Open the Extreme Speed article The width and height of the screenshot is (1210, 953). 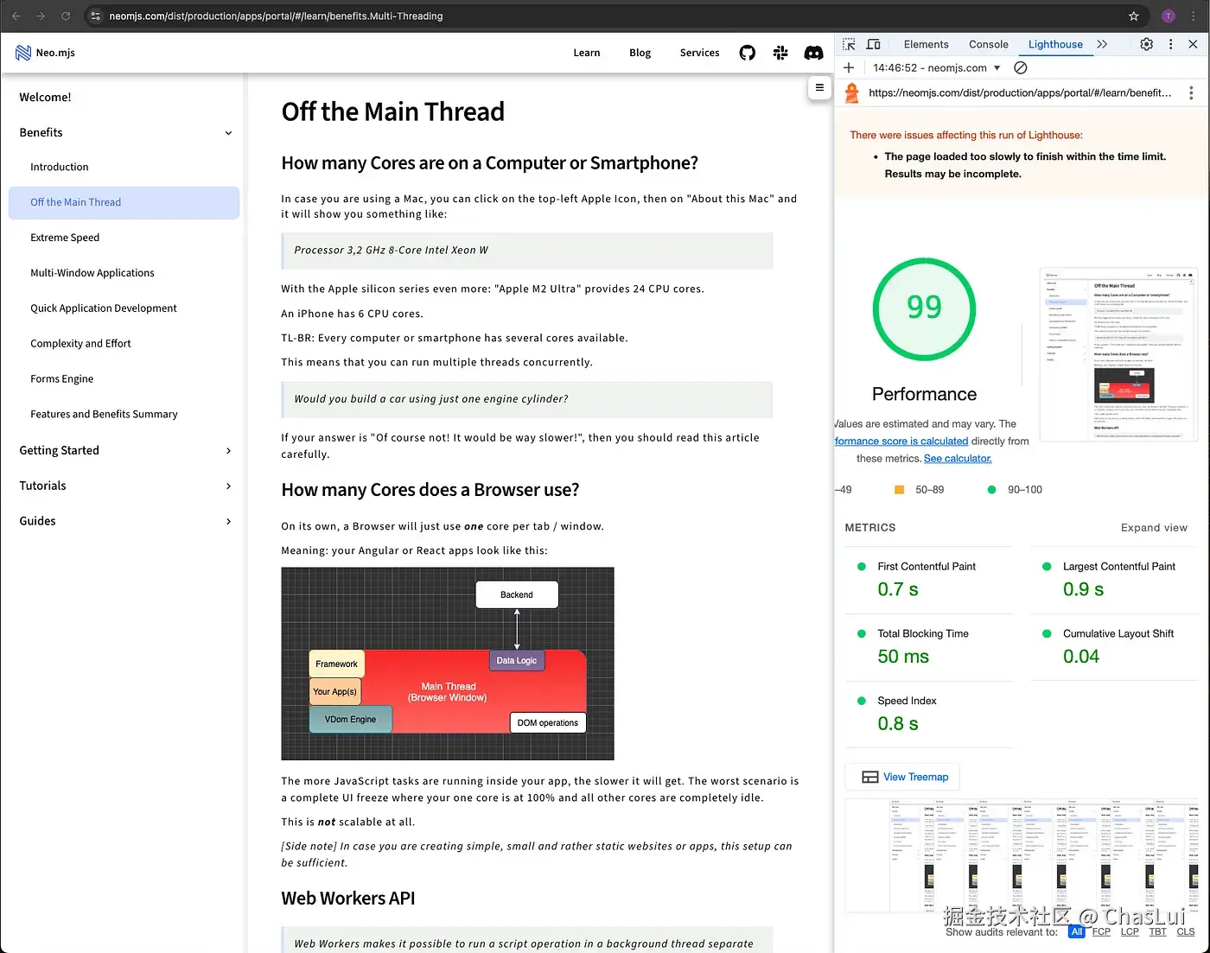click(x=125, y=238)
